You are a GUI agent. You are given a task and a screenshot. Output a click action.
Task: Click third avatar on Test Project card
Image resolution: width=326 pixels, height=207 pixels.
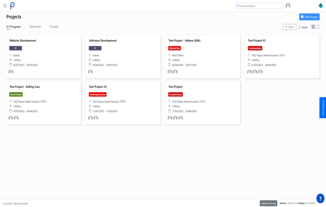(181, 118)
